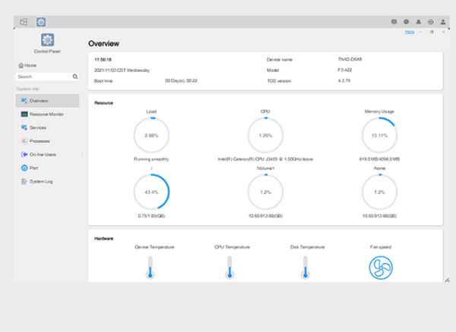The width and height of the screenshot is (456, 332).
Task: Click the On-line Users sidebar icon
Action: pos(24,155)
